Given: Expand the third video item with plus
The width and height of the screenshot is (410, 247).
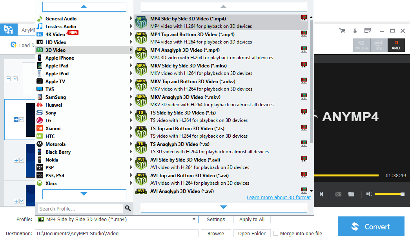Looking at the screenshot, I should 16,160.
